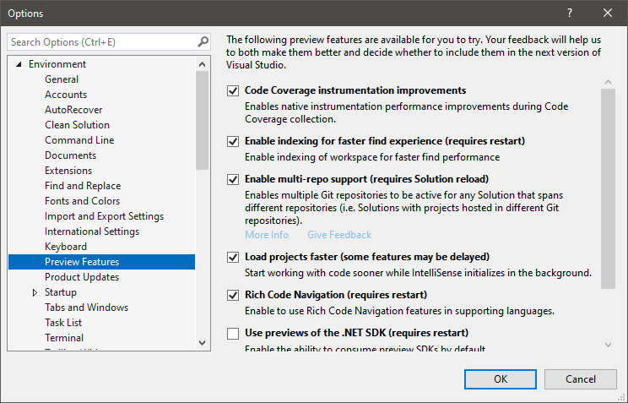This screenshot has width=628, height=403.
Task: Click 'Enables native instrumentation performance' description
Action: (407, 112)
